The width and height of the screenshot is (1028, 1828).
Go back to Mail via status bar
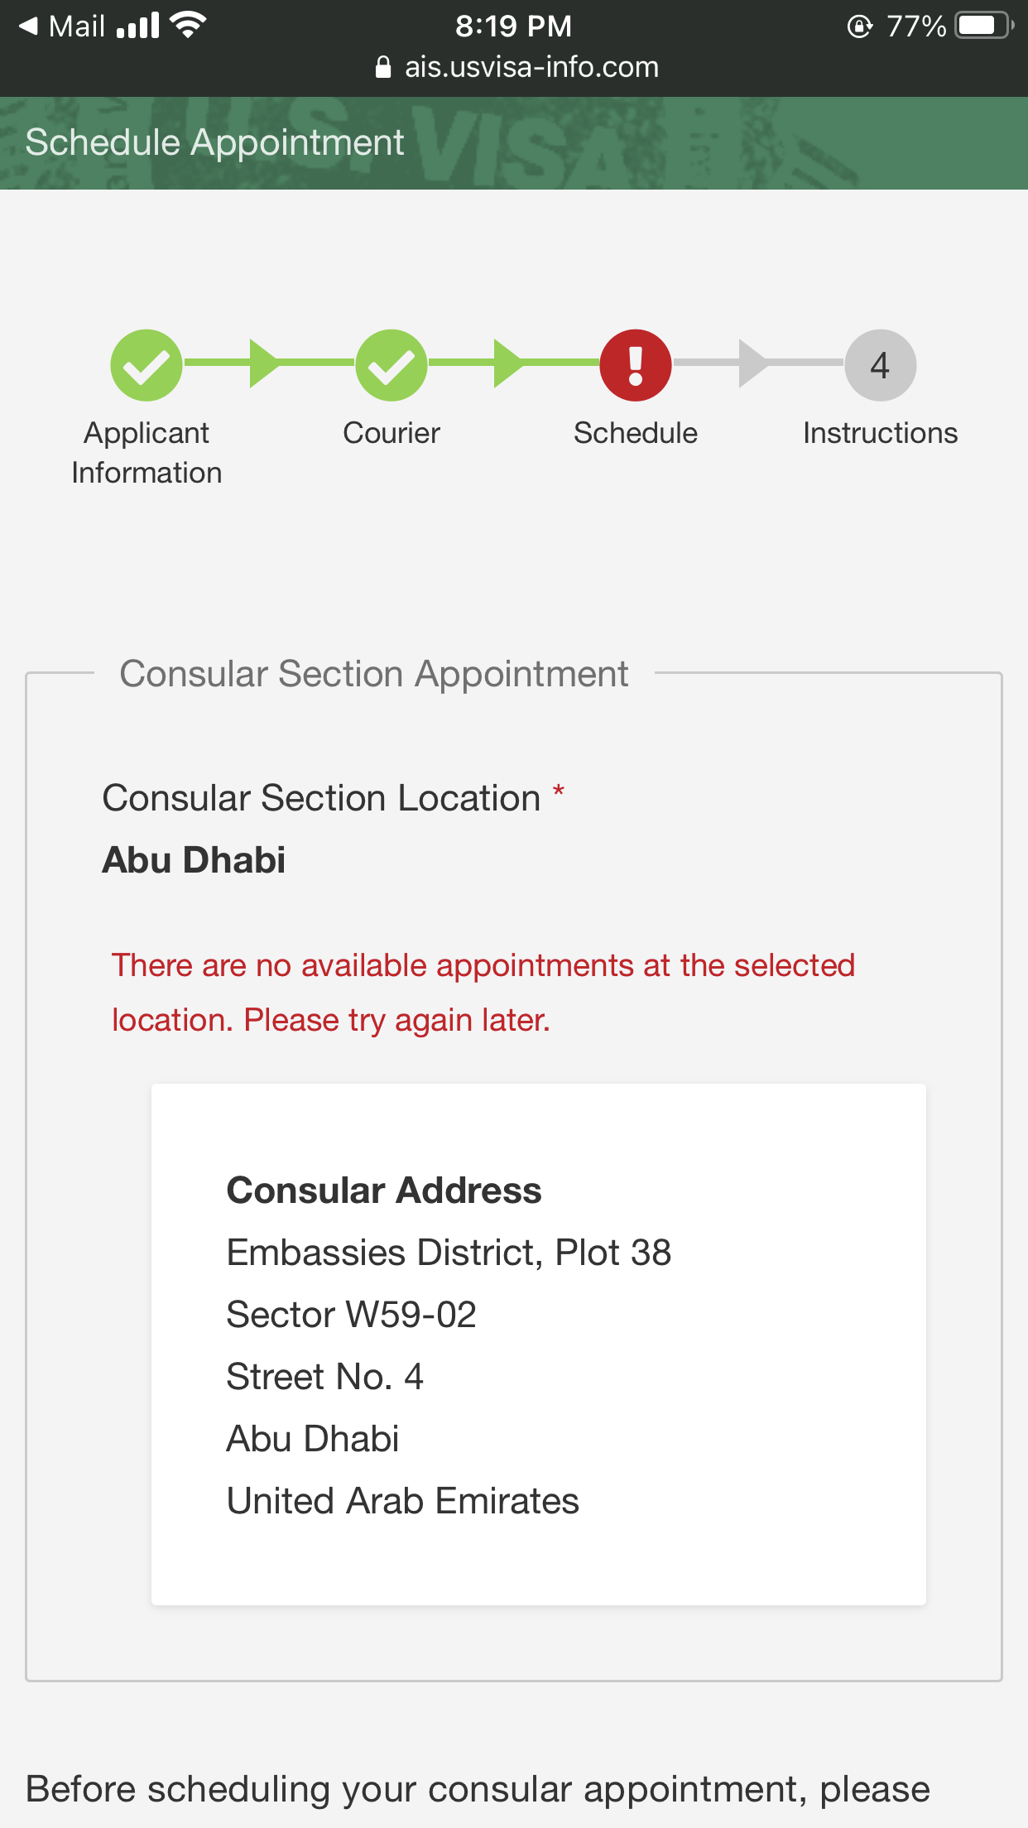[x=76, y=26]
